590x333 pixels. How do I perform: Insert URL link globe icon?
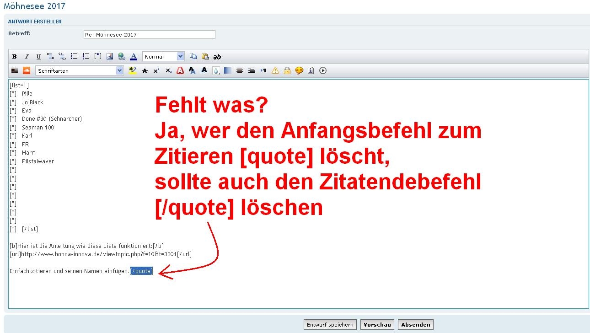point(122,57)
